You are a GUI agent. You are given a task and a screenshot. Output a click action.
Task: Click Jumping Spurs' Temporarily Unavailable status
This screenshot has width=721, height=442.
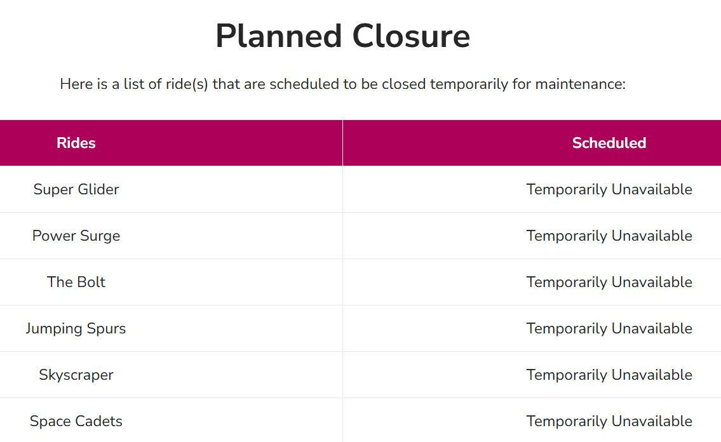[609, 328]
